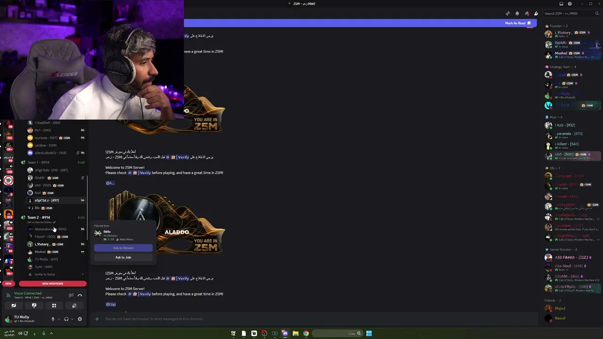Open Meshal profile in the Founder member list
This screenshot has height=339, width=603.
click(571, 55)
